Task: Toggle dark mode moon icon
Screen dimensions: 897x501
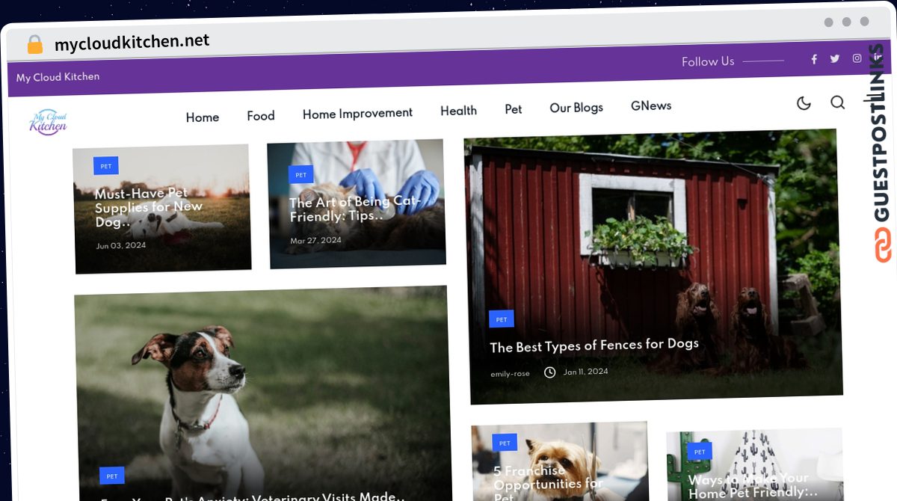Action: (804, 103)
